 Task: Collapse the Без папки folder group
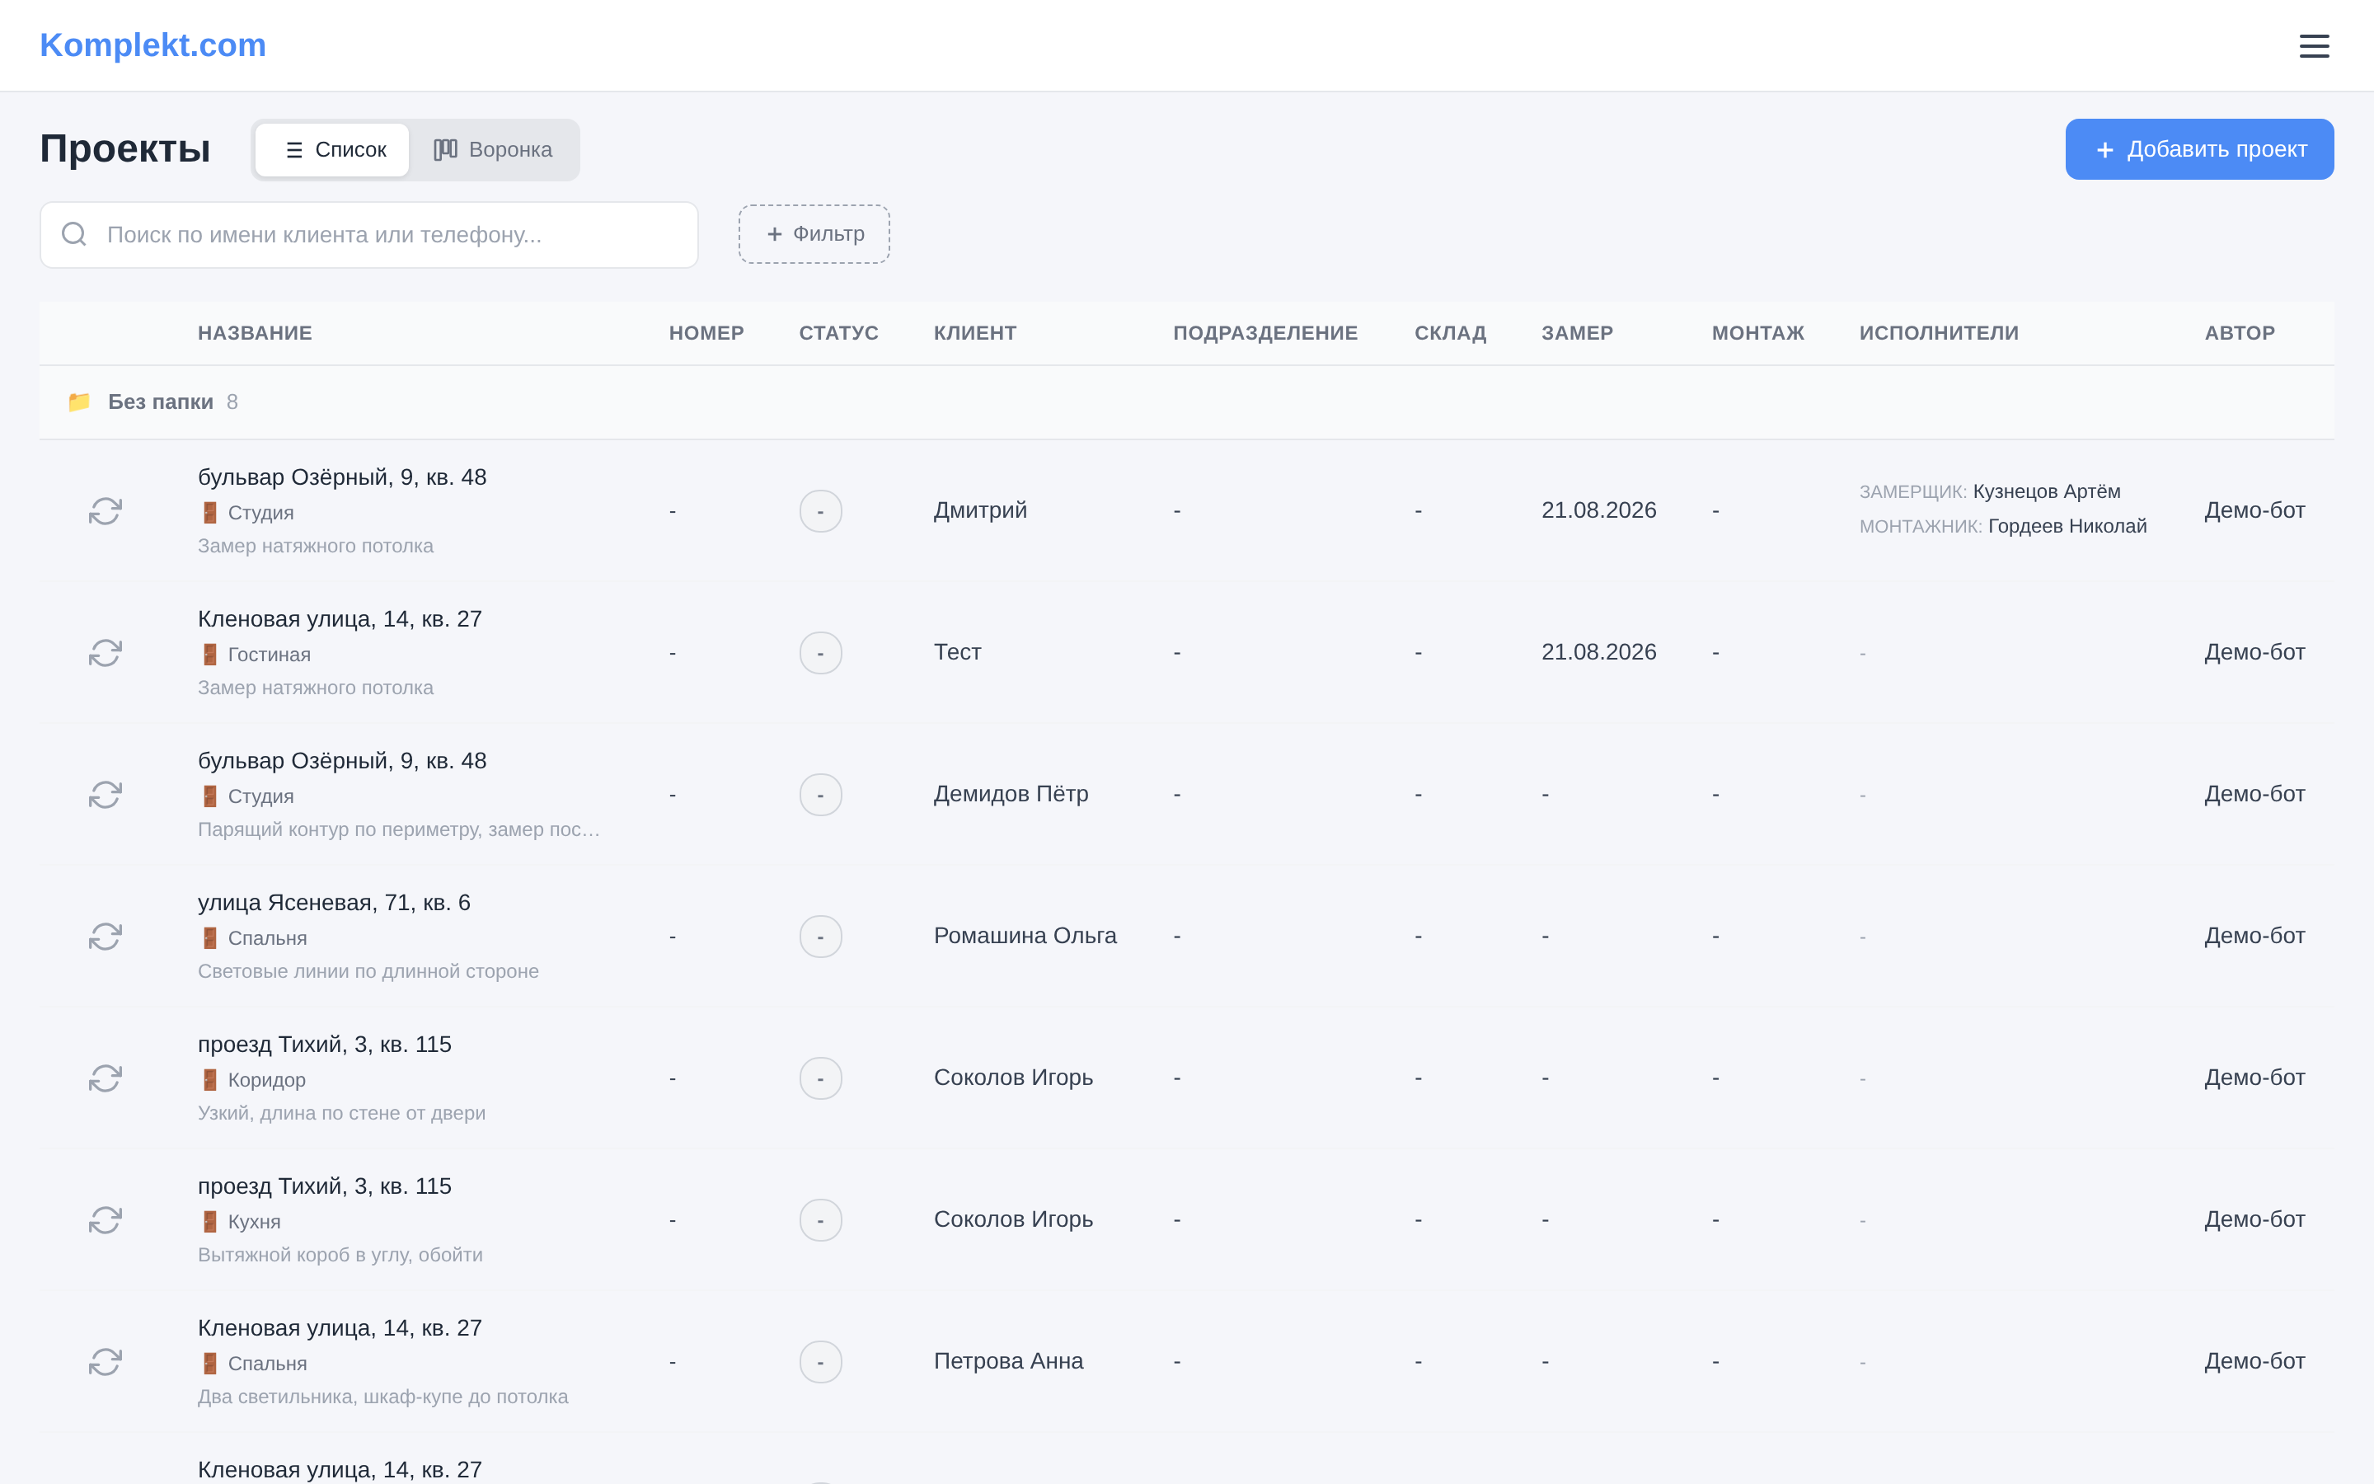click(1187, 402)
